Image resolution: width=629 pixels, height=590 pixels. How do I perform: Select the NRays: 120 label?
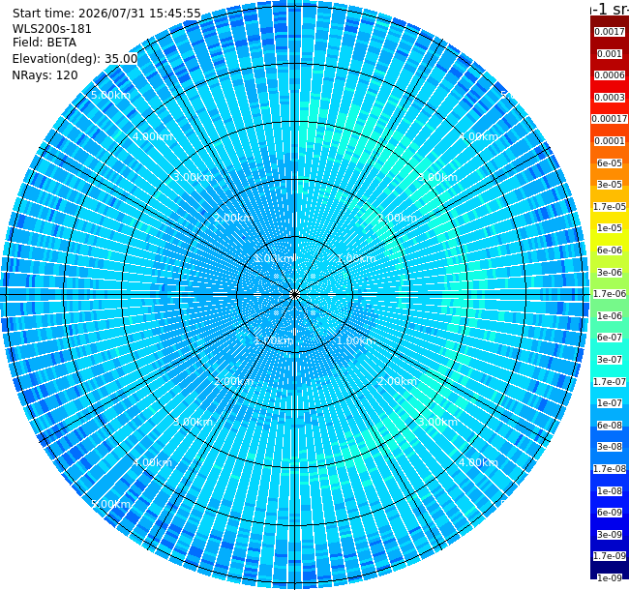[45, 75]
